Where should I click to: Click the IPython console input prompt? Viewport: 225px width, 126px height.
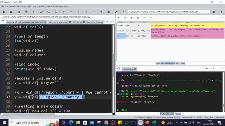pyautogui.click(x=122, y=110)
